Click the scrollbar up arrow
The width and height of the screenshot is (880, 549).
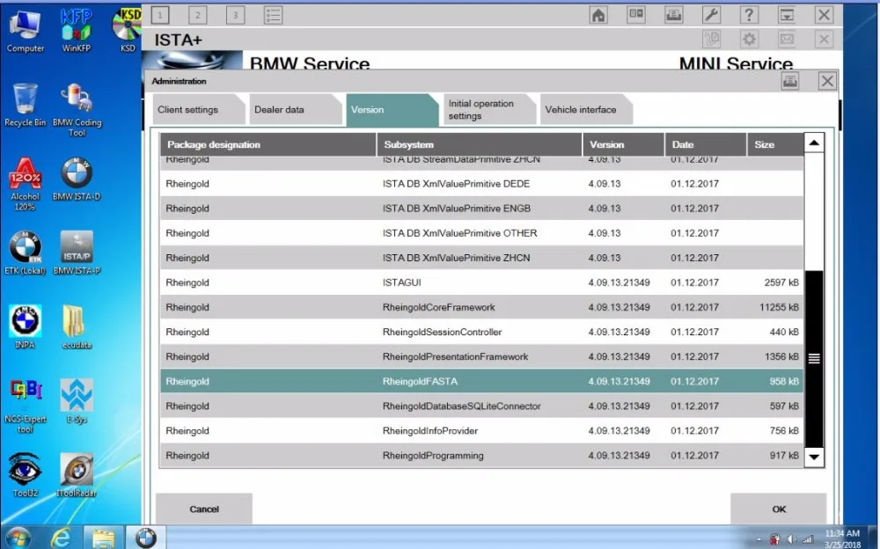[814, 143]
